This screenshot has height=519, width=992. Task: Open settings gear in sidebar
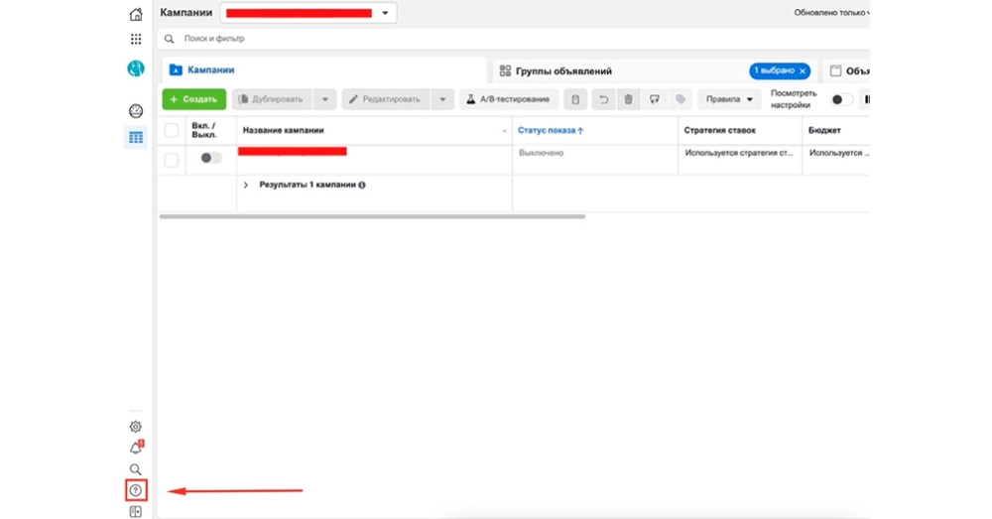coord(135,427)
